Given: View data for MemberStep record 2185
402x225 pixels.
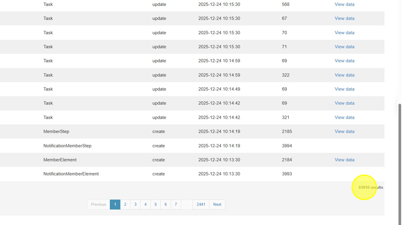Looking at the screenshot, I should pos(344,131).
